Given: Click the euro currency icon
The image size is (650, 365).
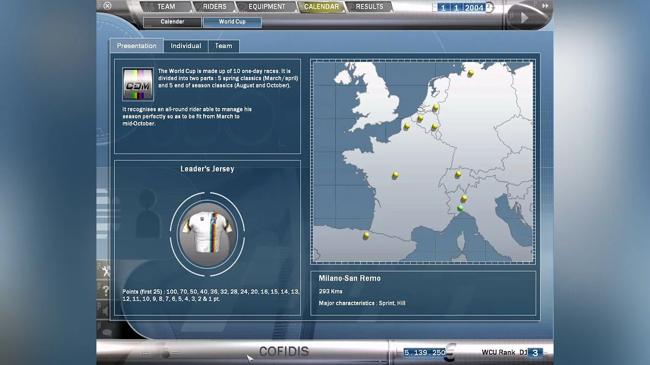Looking at the screenshot, I should click(450, 351).
